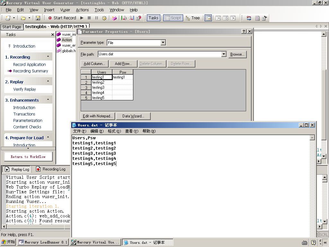Open the dropdown arrow beside New script icon
The width and height of the screenshot is (329, 247).
[14, 18]
